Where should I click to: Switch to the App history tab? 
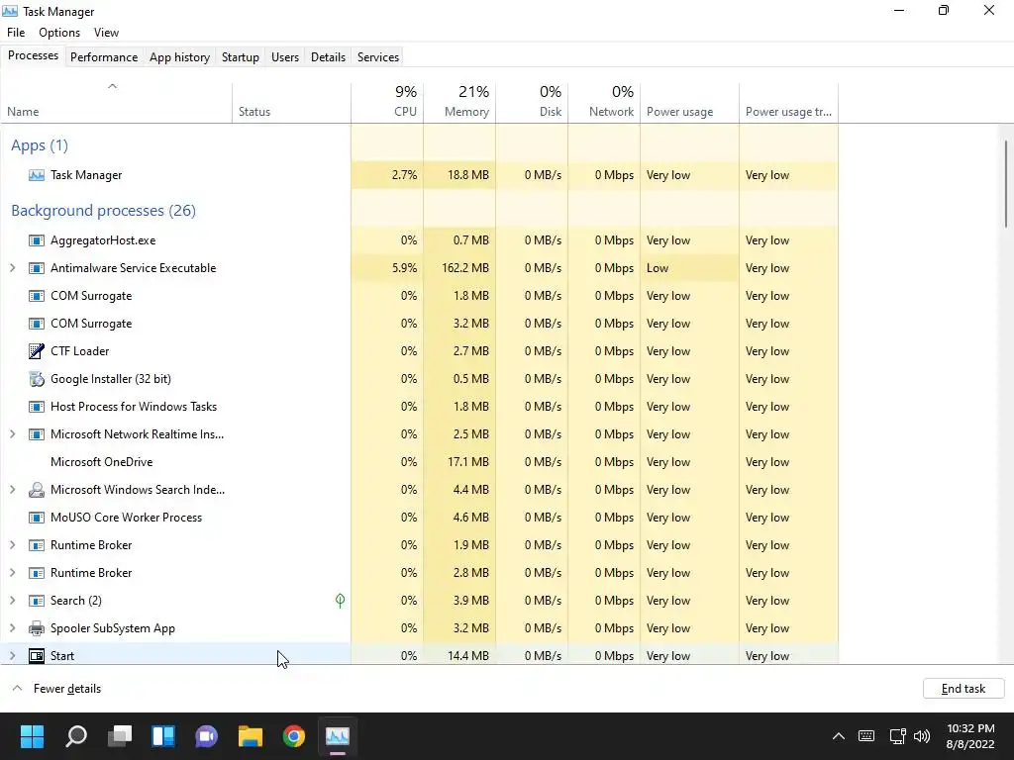180,56
